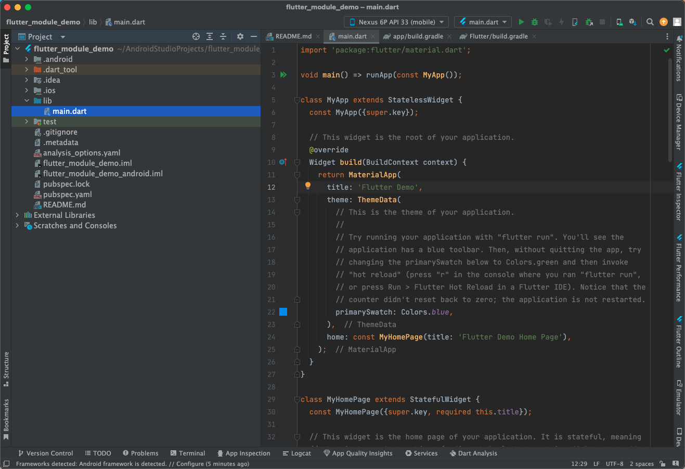Open Search Everywhere with the magnifier icon

650,22
